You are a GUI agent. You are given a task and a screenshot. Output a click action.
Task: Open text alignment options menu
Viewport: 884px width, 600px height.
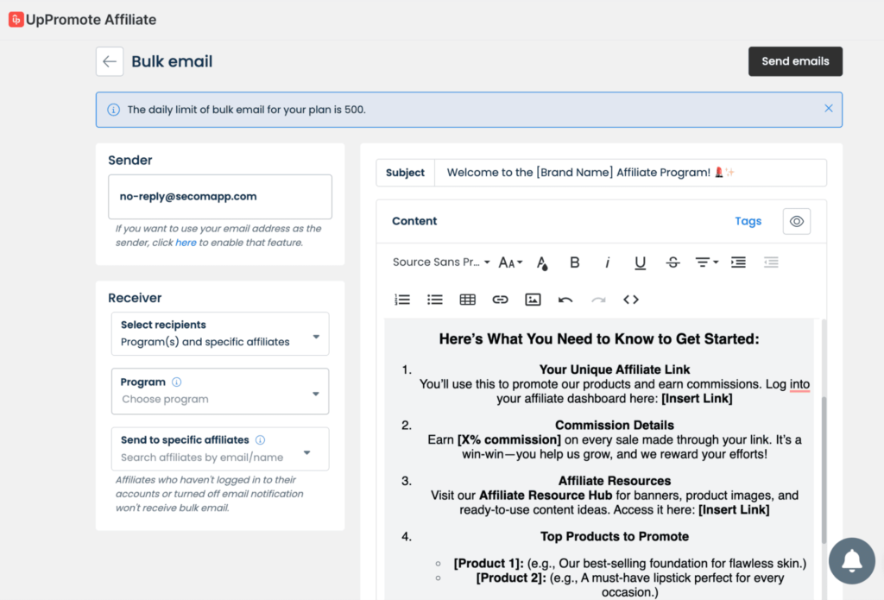tap(706, 262)
